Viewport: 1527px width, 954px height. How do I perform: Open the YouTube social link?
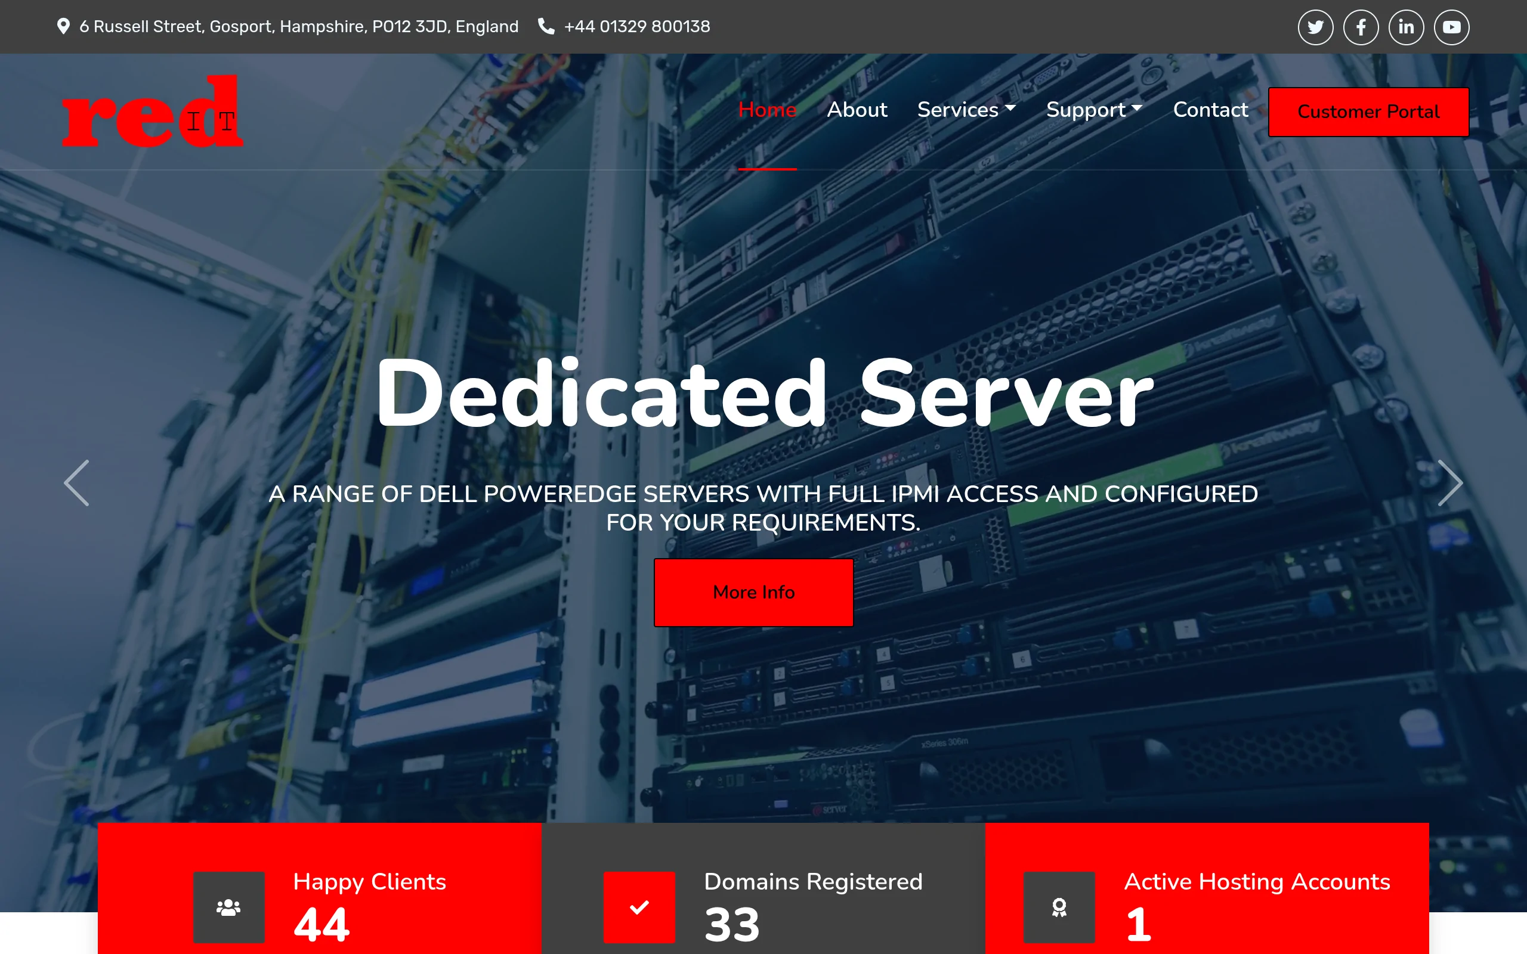pos(1451,27)
